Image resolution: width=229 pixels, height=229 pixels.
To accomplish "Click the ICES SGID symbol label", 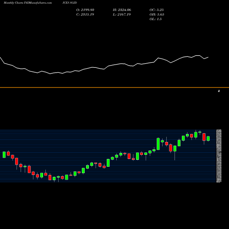I will pos(70,3).
